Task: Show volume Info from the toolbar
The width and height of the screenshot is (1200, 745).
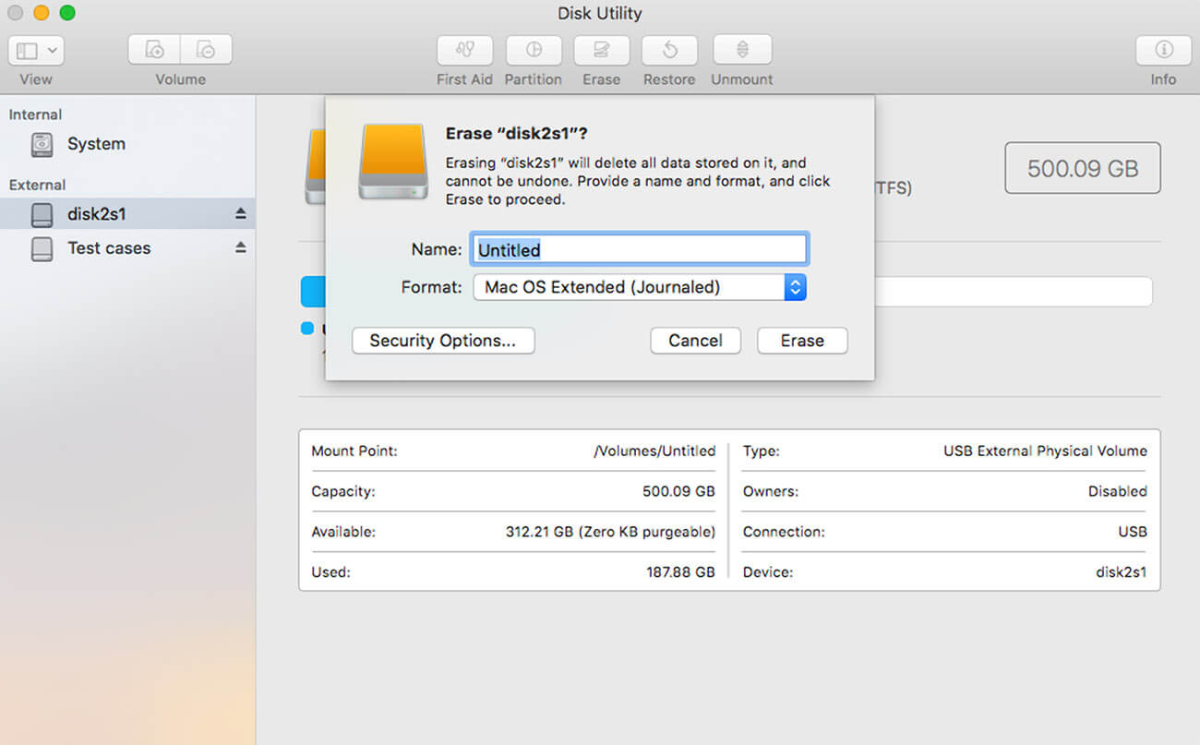Action: pyautogui.click(x=1163, y=50)
